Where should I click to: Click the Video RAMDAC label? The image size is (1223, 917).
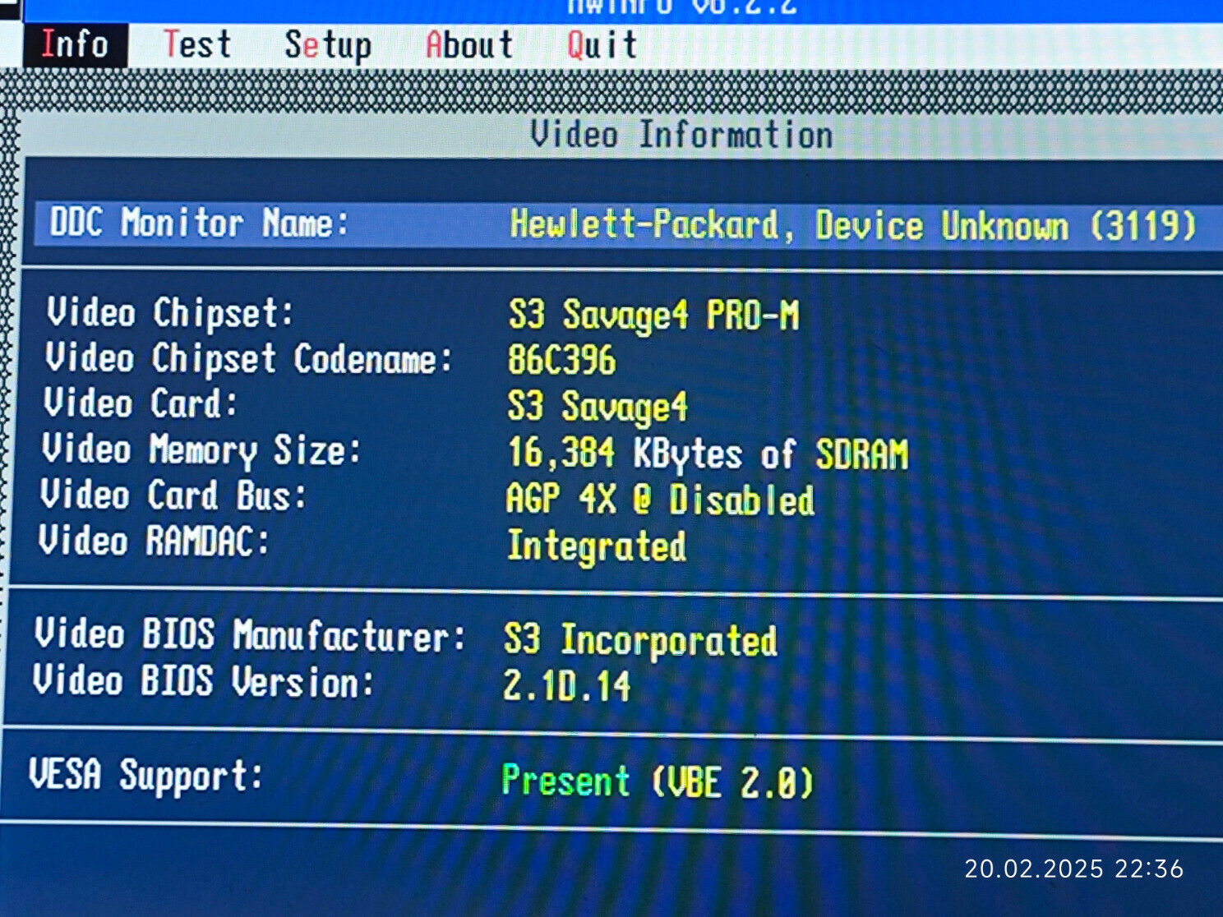[154, 541]
